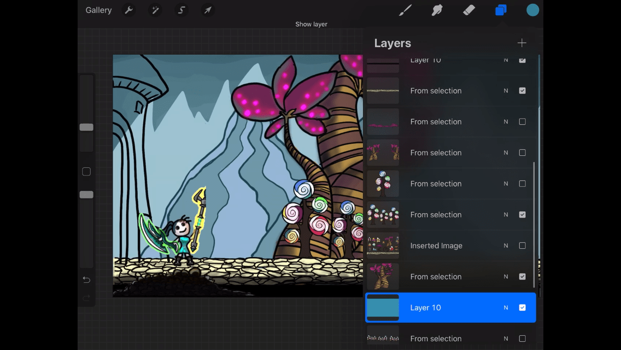Viewport: 621px width, 350px height.
Task: Show the From selection layer with two pink trees
Action: click(523, 153)
